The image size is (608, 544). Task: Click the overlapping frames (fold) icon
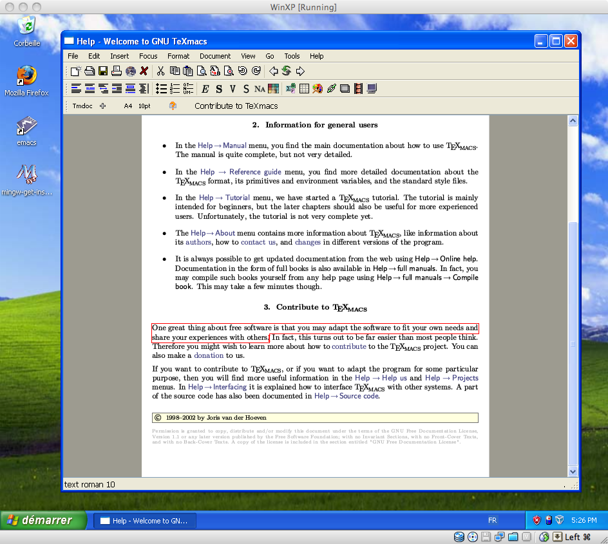(x=345, y=89)
